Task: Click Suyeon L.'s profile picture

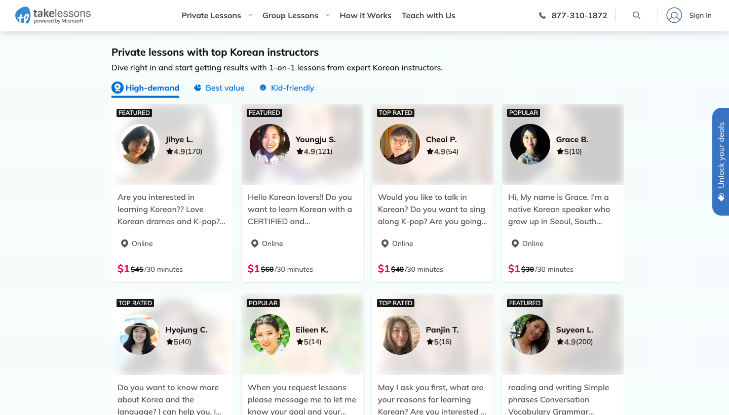Action: 530,335
